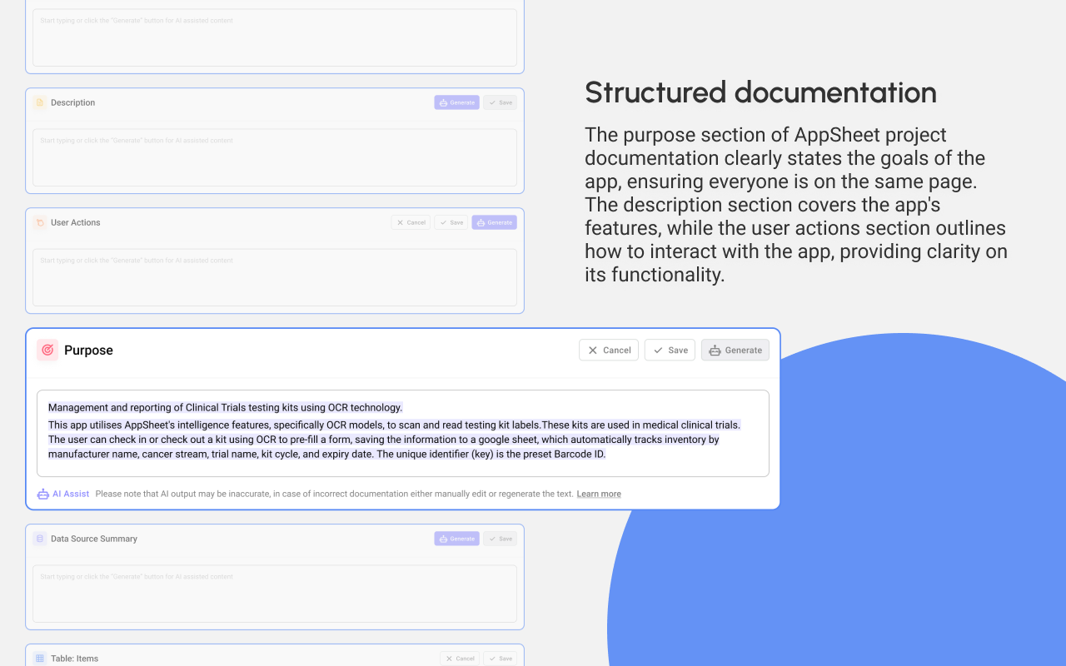Select the Purpose target icon
The width and height of the screenshot is (1066, 666).
[x=47, y=350]
